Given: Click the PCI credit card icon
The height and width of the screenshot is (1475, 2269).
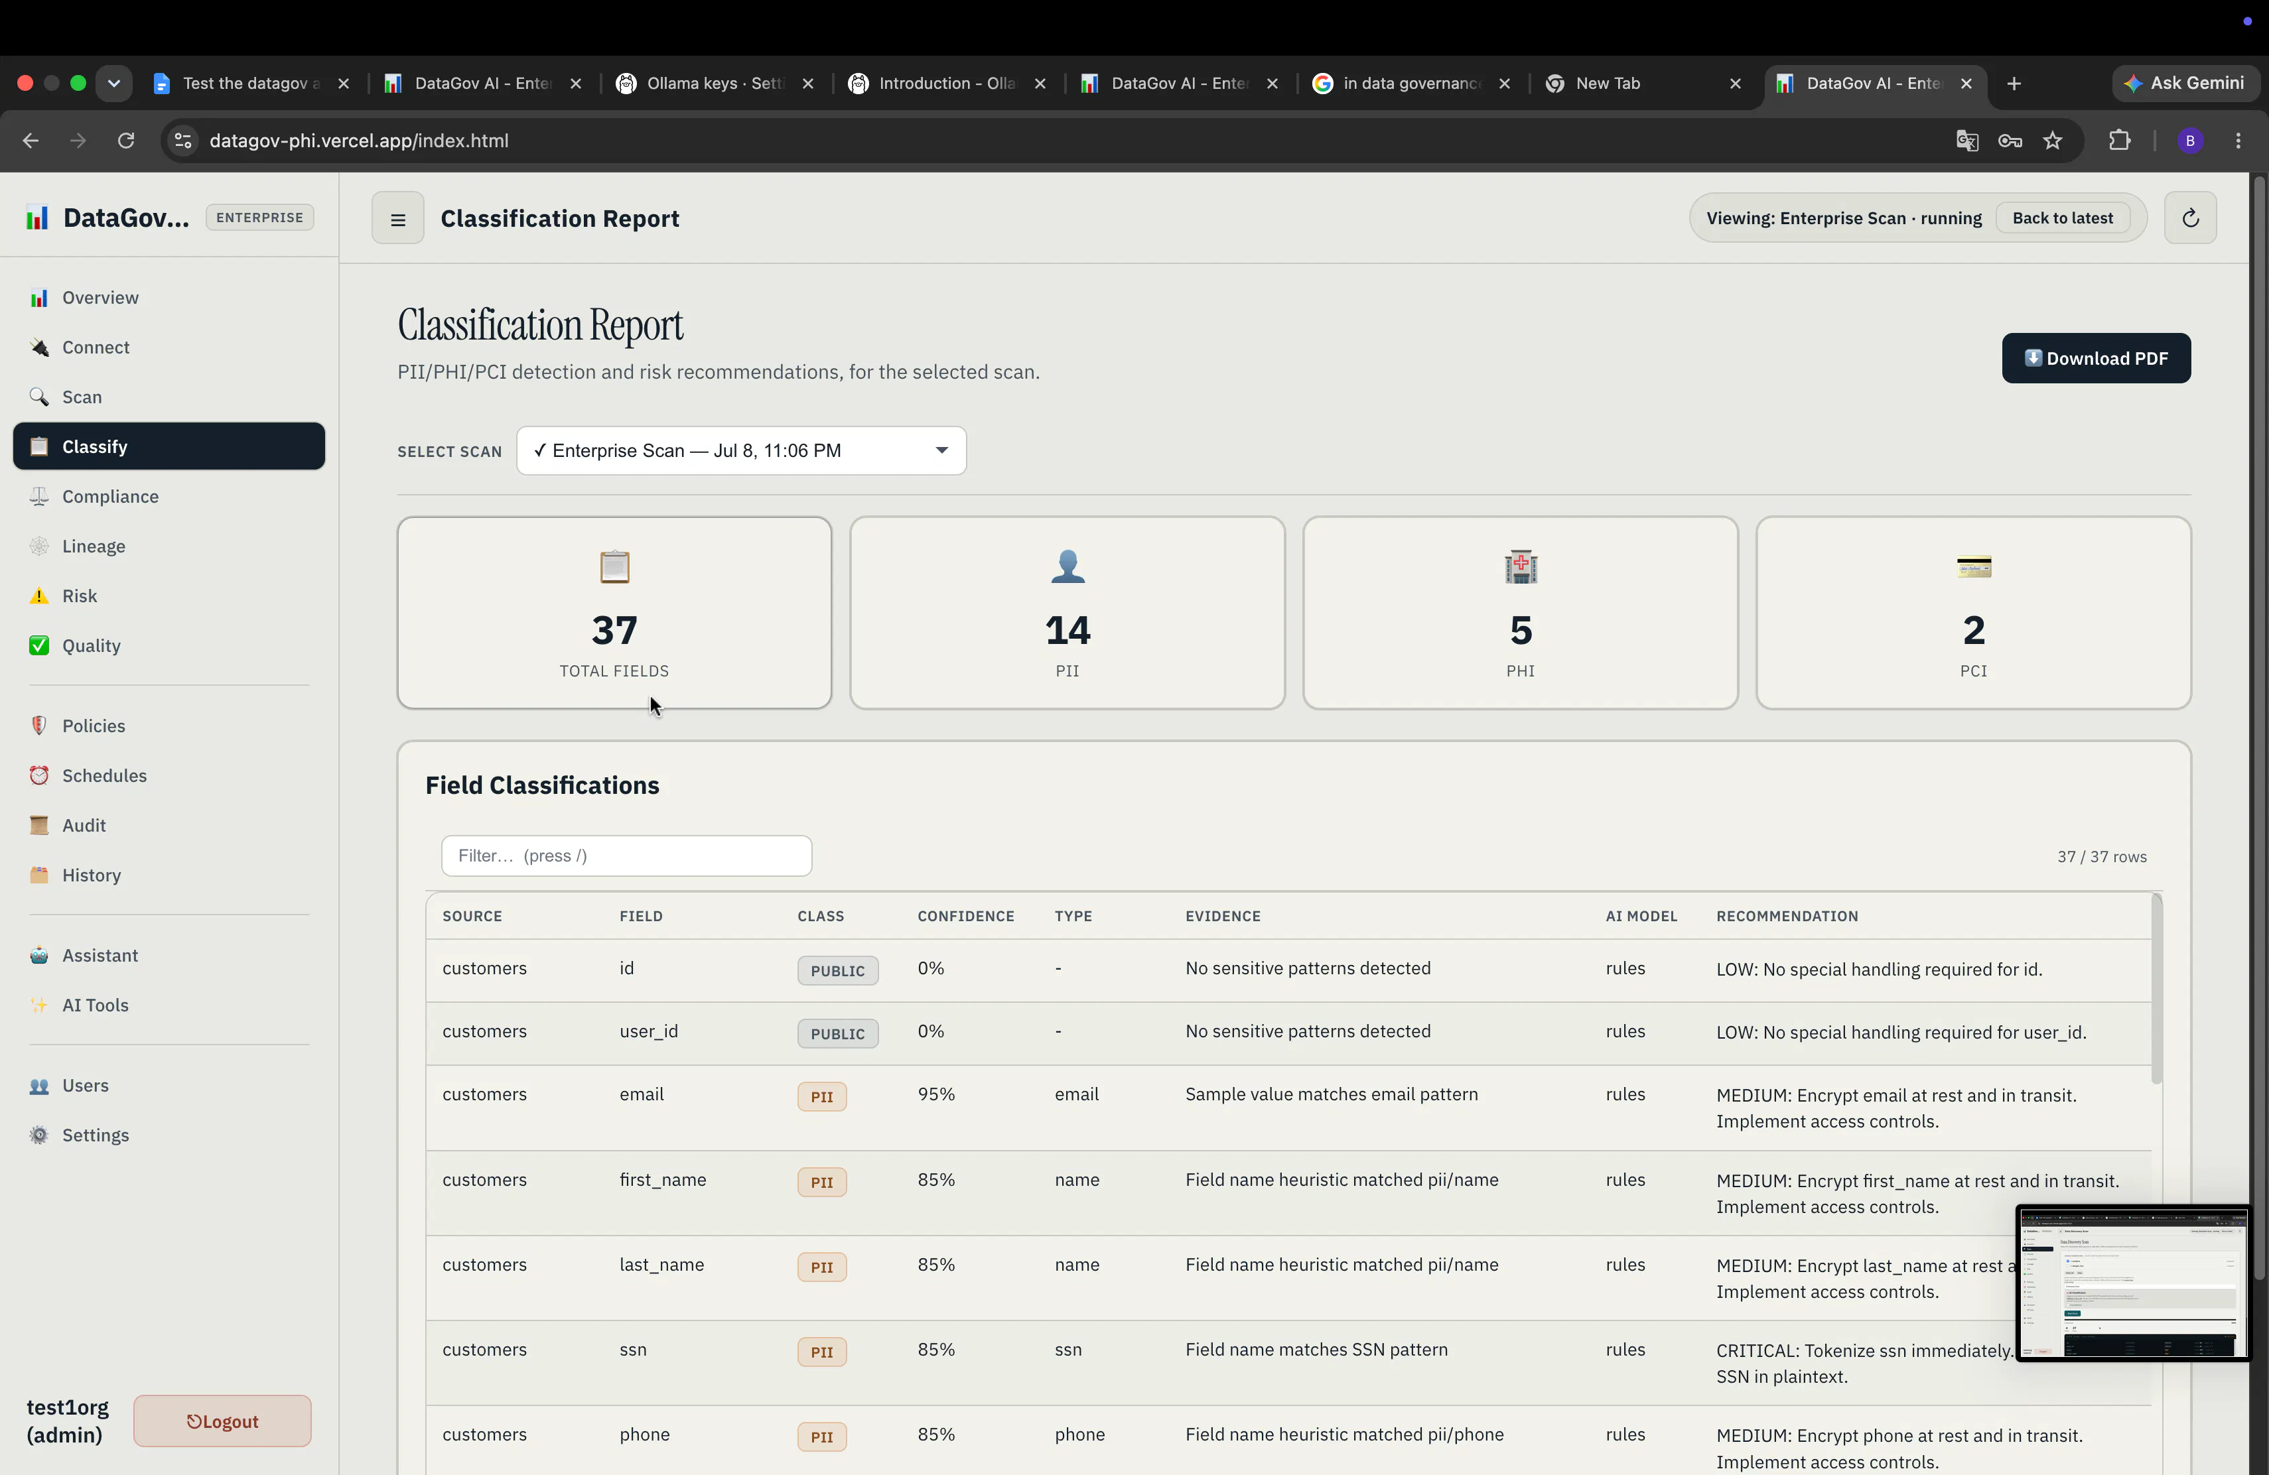Looking at the screenshot, I should pos(1974,567).
